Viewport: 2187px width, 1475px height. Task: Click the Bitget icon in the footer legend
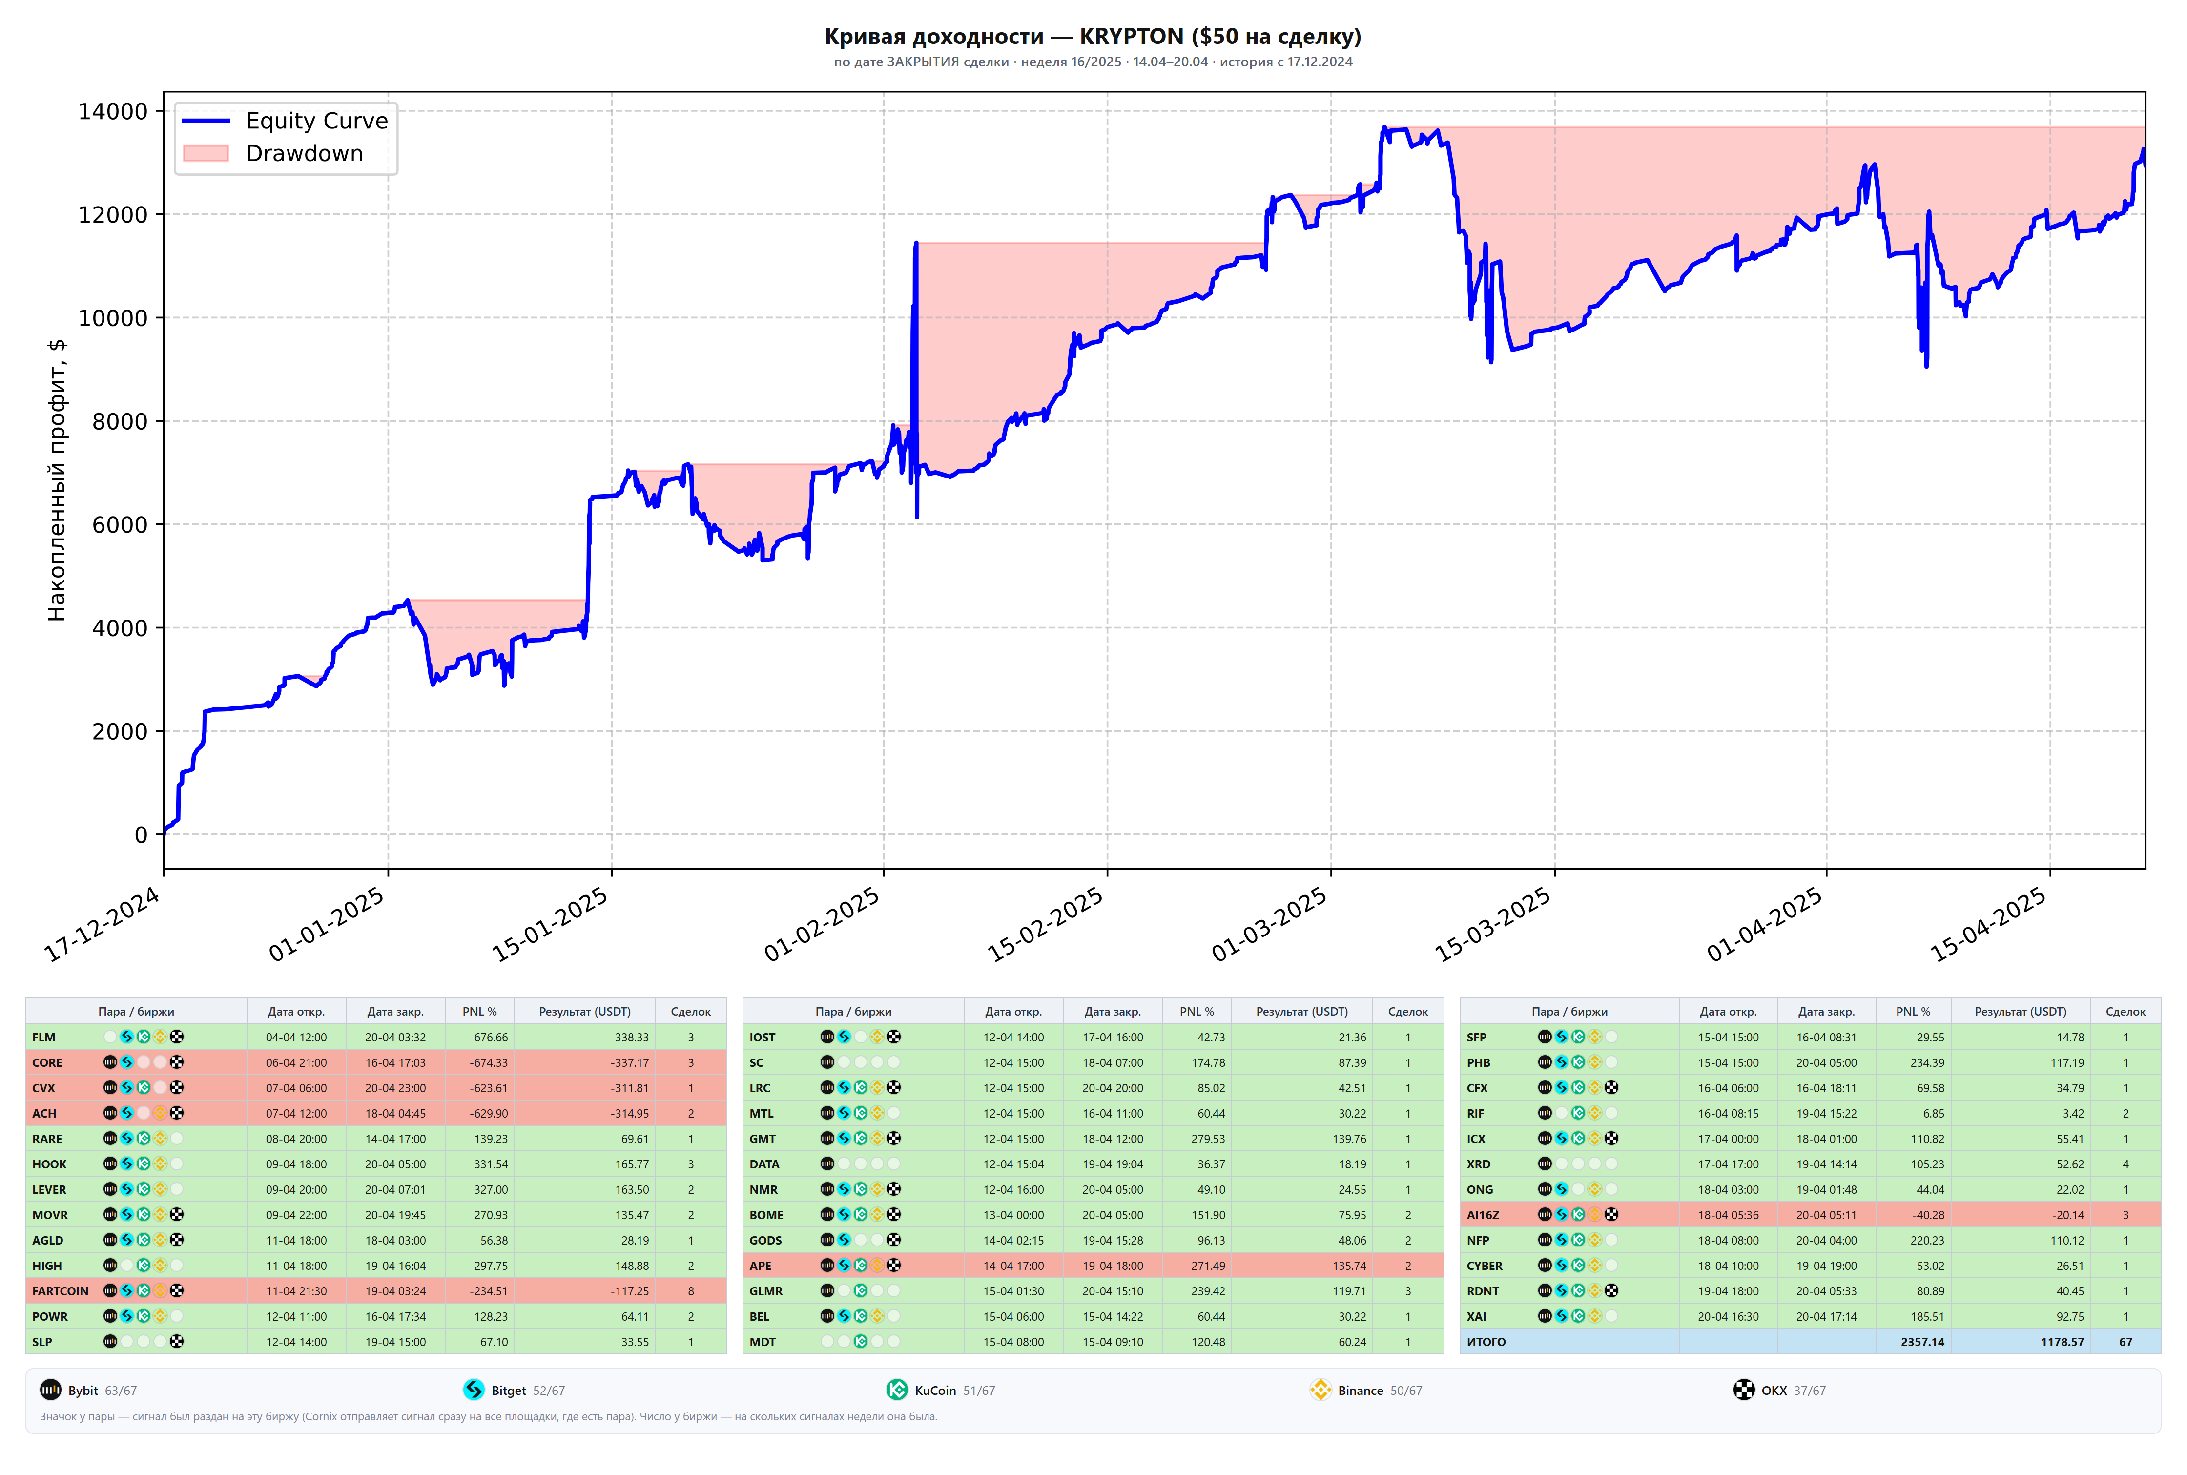click(474, 1390)
